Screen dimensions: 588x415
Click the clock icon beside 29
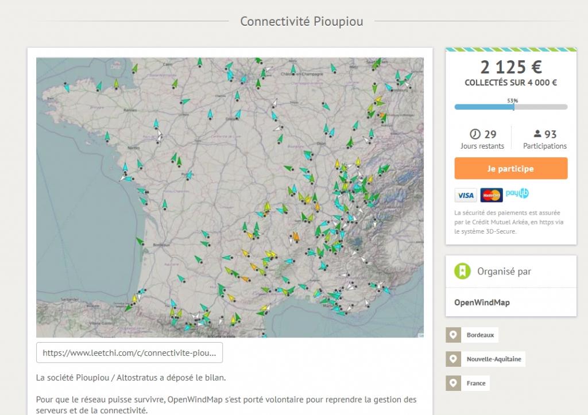coord(475,134)
